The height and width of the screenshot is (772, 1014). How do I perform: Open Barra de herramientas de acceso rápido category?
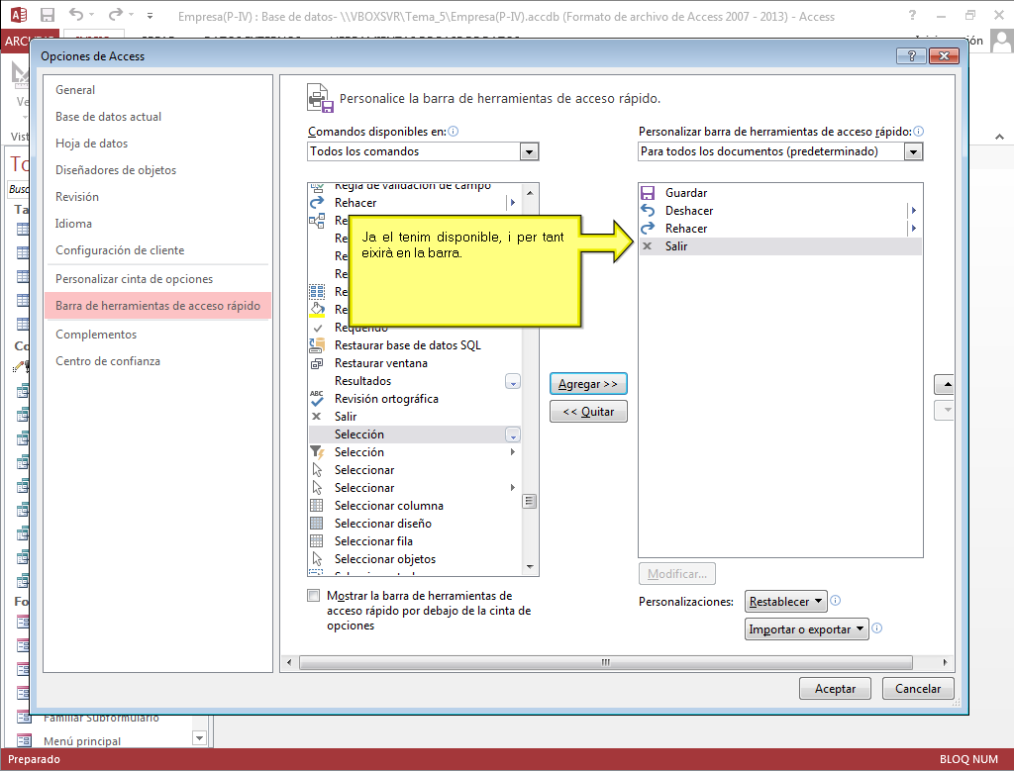[157, 306]
